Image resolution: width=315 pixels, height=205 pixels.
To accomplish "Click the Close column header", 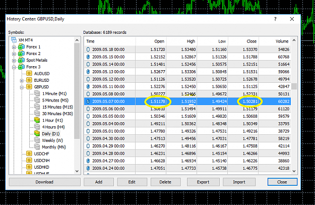I will coord(243,41).
